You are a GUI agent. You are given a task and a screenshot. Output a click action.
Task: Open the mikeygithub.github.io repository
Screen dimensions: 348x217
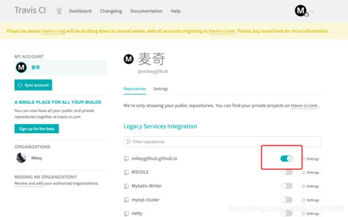pyautogui.click(x=154, y=159)
